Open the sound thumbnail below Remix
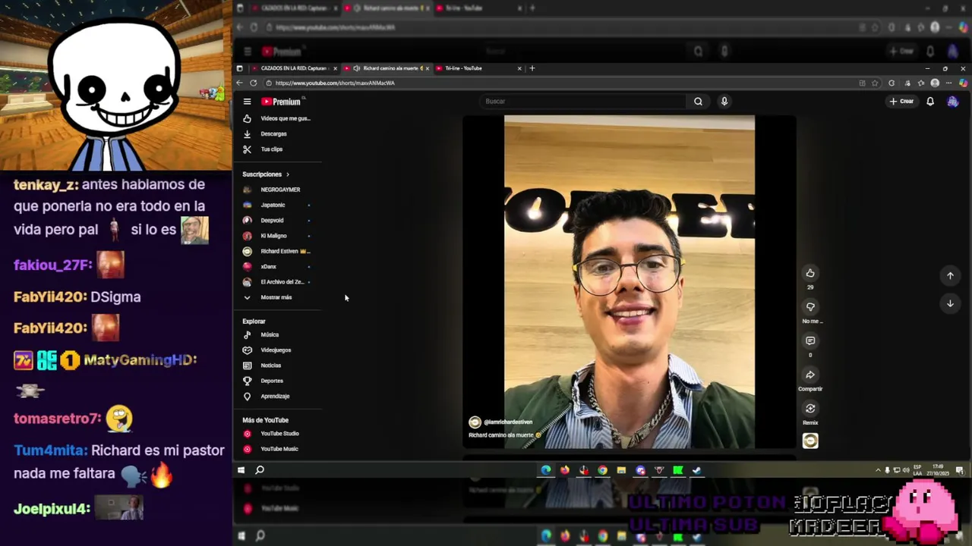The height and width of the screenshot is (546, 972). [810, 441]
